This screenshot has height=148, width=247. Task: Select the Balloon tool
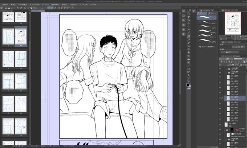[x=189, y=79]
